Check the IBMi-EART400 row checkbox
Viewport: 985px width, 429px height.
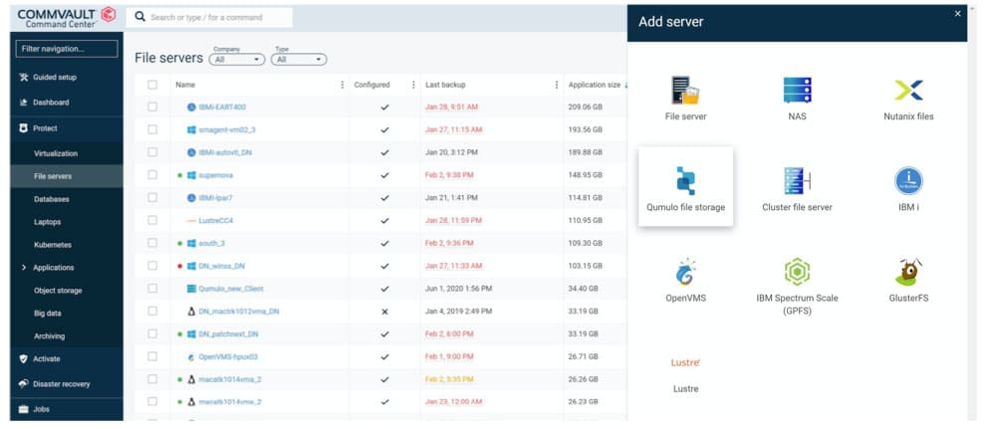[x=152, y=107]
